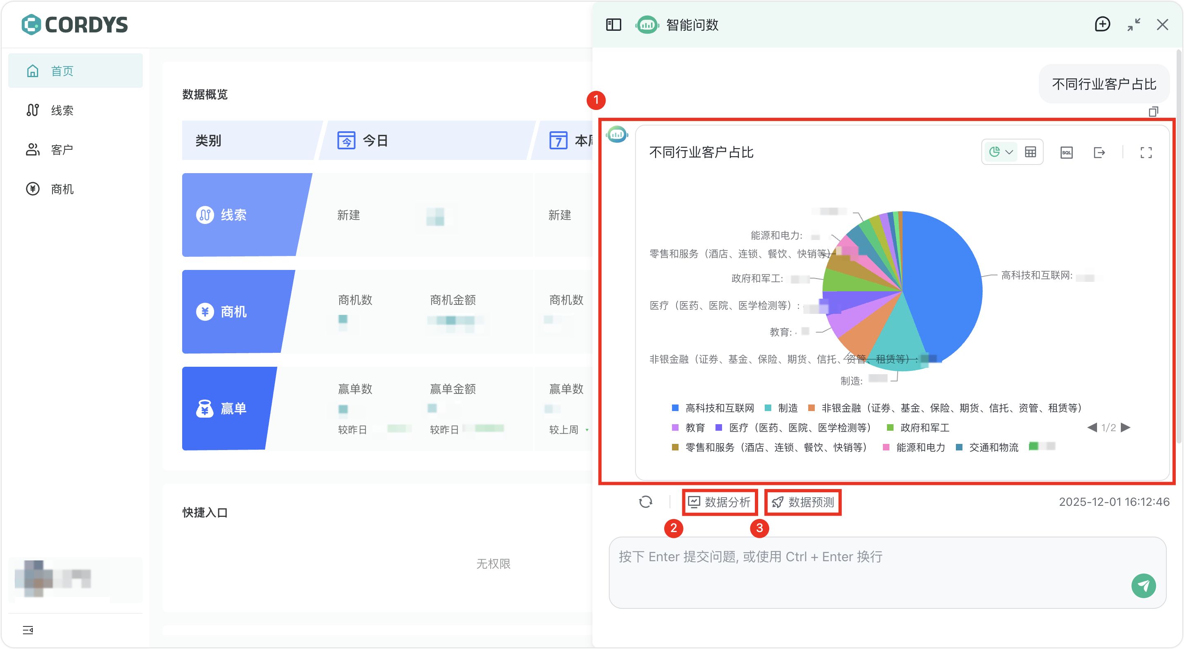This screenshot has width=1184, height=649.
Task: Navigate to the 客户 section
Action: click(62, 150)
